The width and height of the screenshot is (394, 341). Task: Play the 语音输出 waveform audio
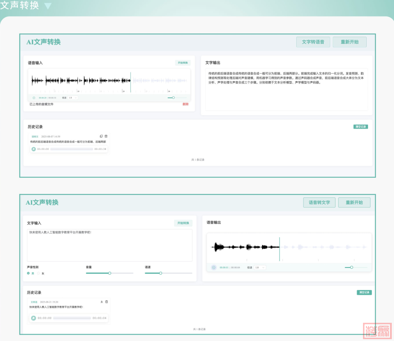[x=214, y=267]
